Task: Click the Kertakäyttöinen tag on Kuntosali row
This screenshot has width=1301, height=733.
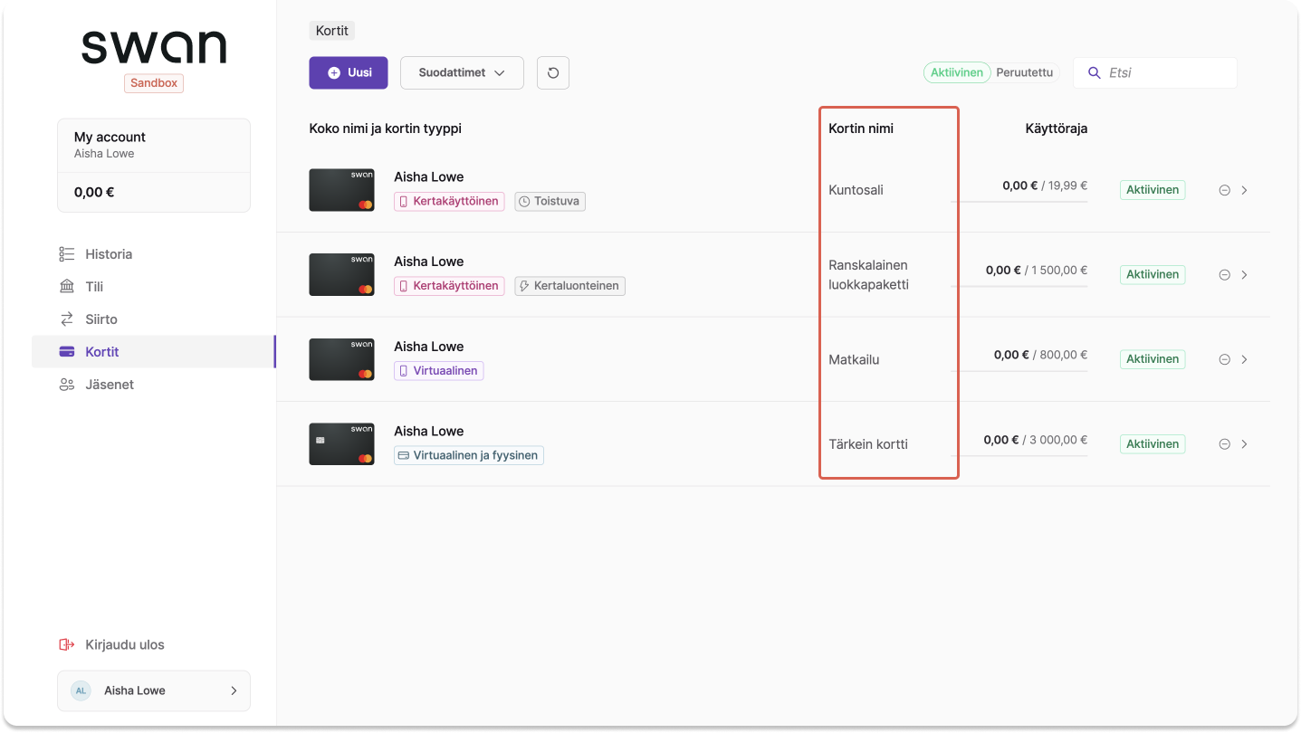Action: pyautogui.click(x=449, y=201)
